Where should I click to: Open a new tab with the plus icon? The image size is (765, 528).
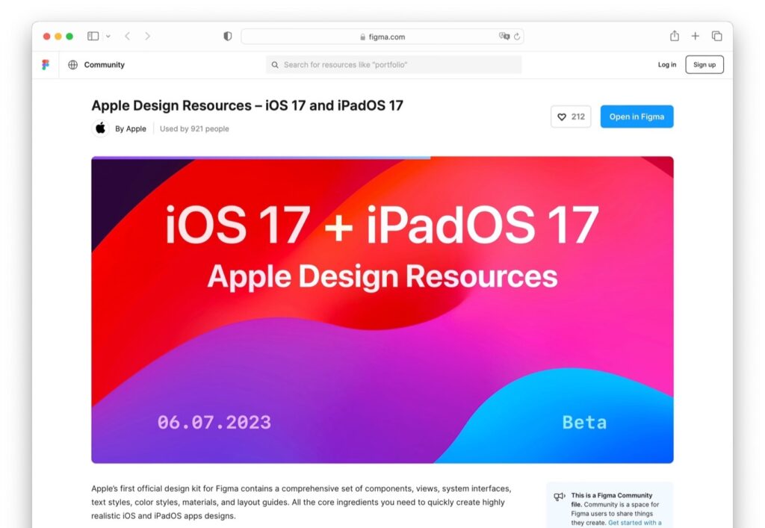(x=696, y=35)
